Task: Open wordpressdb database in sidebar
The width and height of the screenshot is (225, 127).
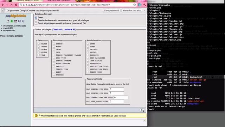Action: 9,30
